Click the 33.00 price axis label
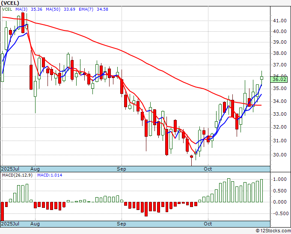This screenshot has height=234, width=291. click(280, 114)
